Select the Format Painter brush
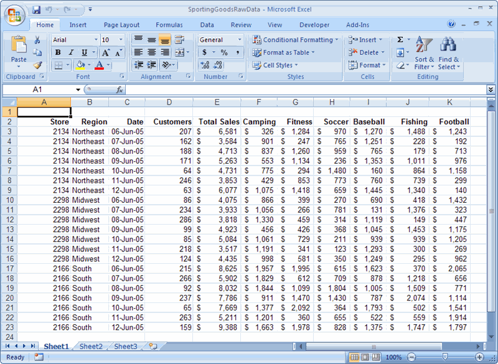 37,65
